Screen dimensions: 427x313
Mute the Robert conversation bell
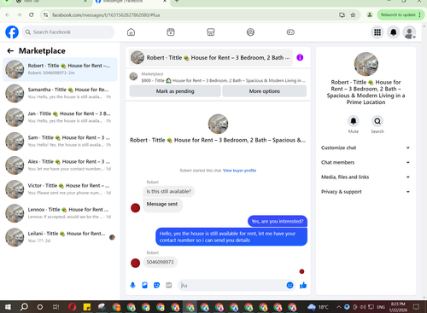tap(354, 121)
